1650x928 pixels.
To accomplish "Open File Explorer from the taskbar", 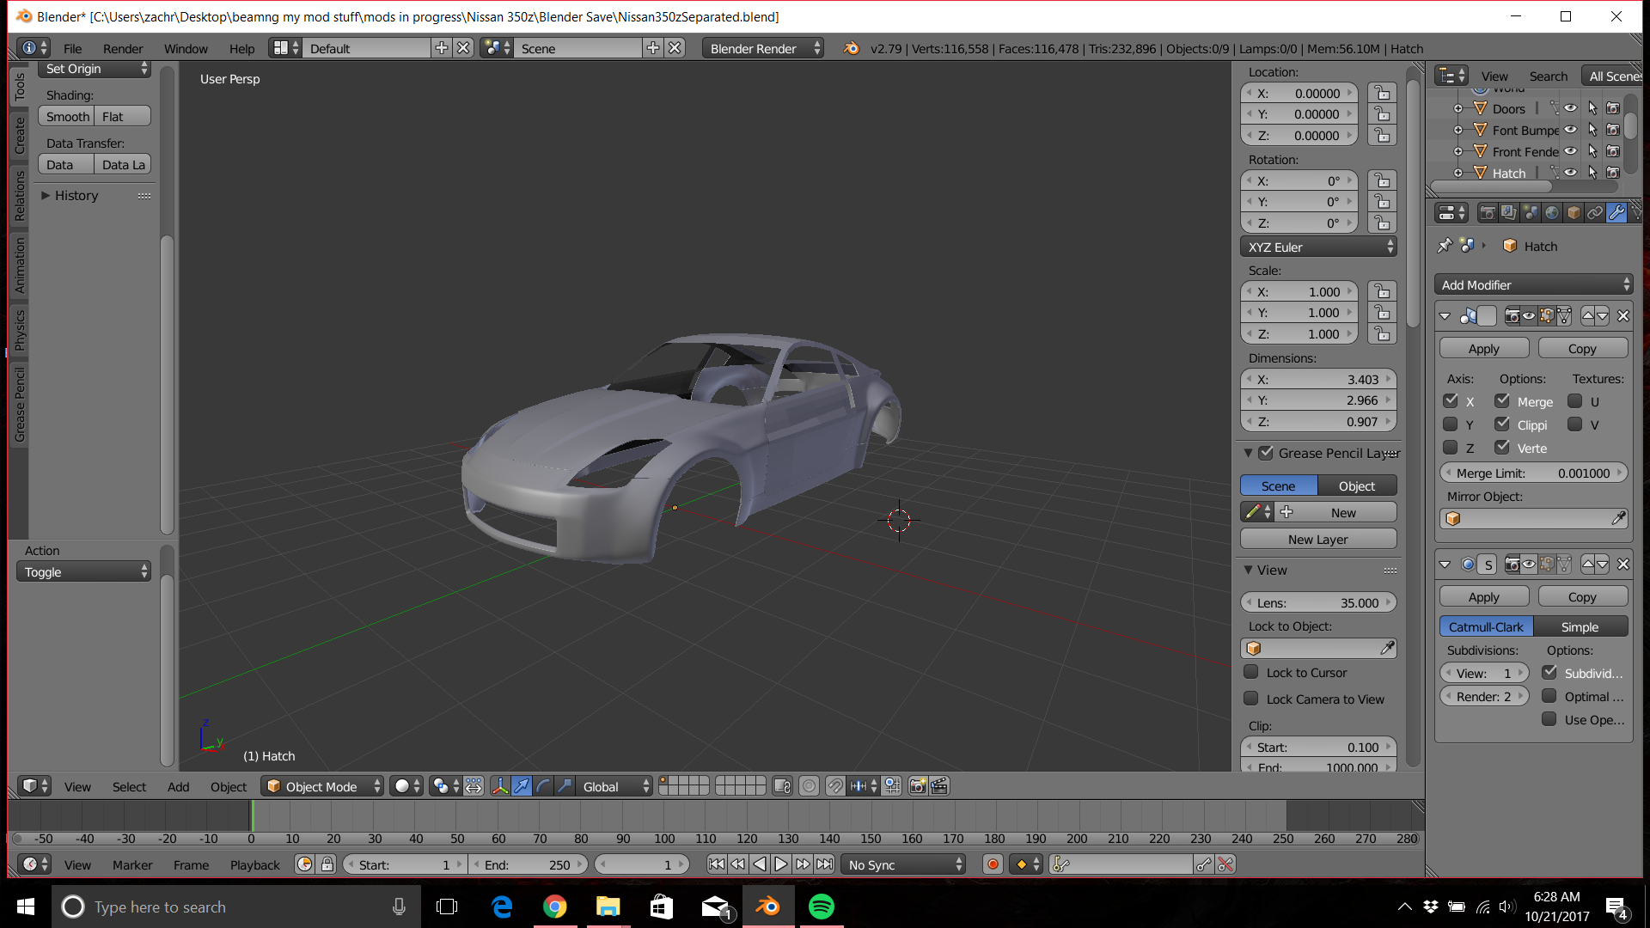I will [608, 907].
